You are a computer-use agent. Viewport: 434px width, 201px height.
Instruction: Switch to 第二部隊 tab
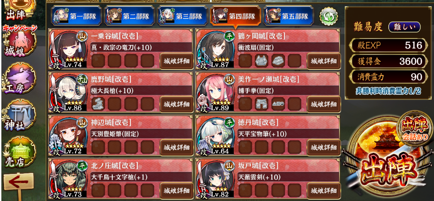pos(129,16)
